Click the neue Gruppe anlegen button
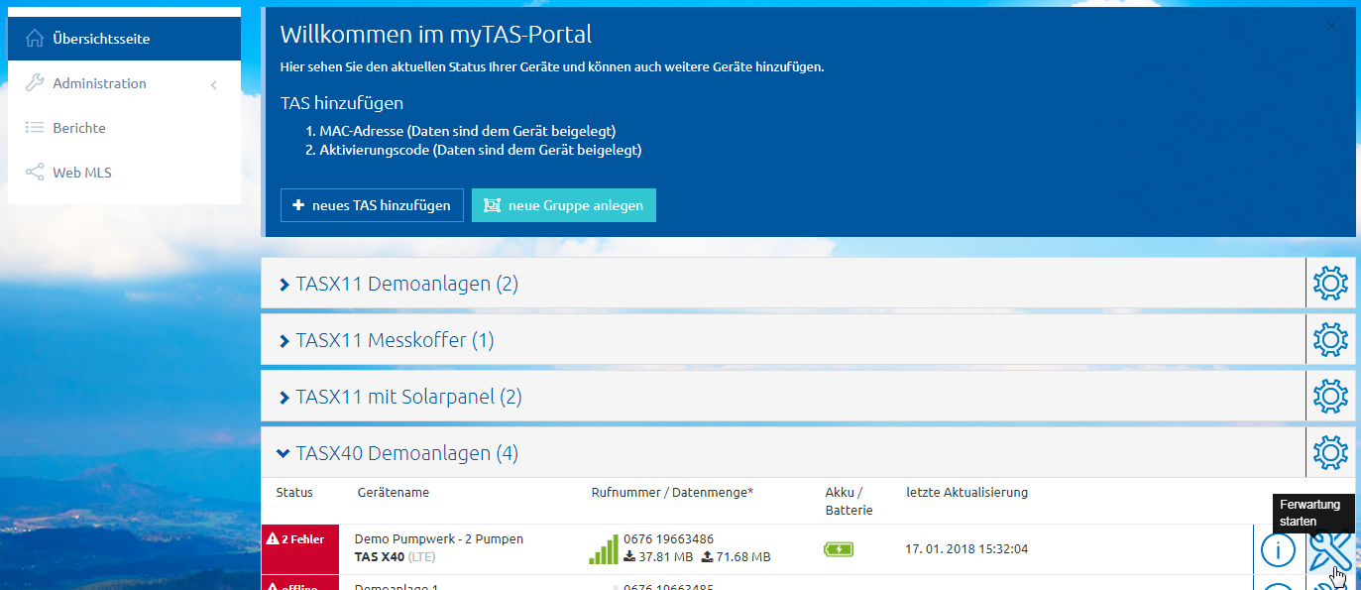Image resolution: width=1361 pixels, height=590 pixels. 564,205
